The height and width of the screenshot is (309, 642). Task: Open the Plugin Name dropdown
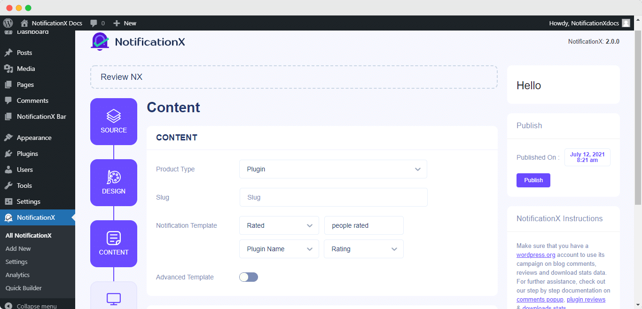coord(279,249)
